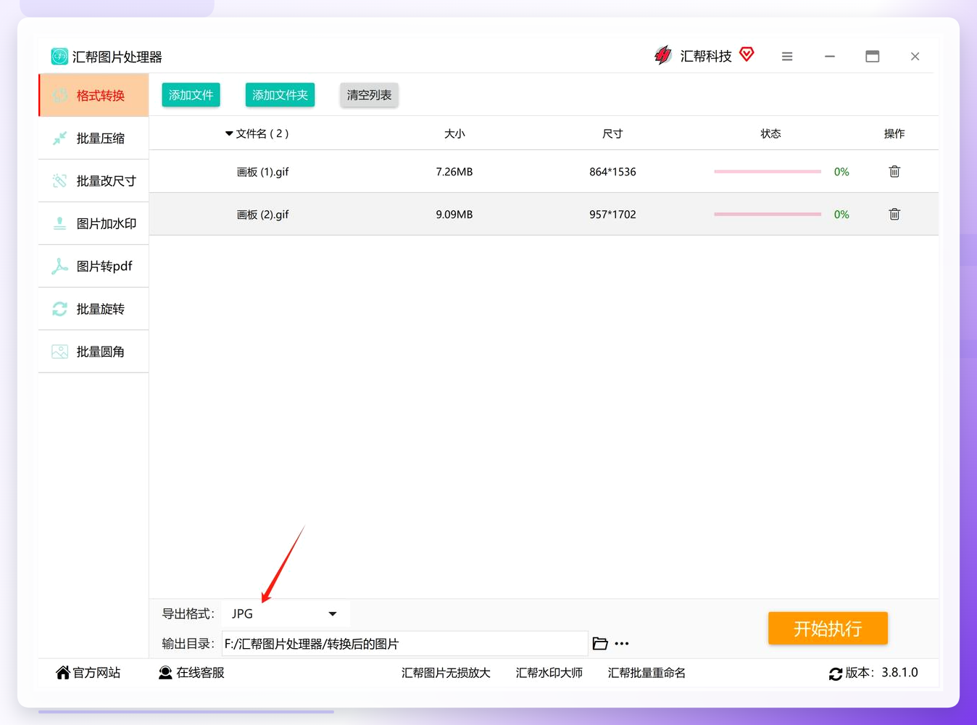The width and height of the screenshot is (977, 725).
Task: Switch to 批量改尺寸 tab
Action: pyautogui.click(x=93, y=181)
